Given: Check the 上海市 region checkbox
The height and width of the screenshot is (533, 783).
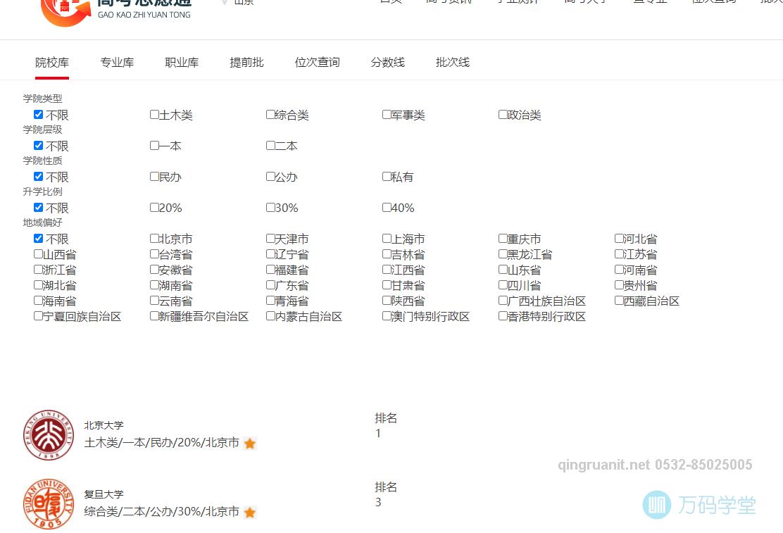Looking at the screenshot, I should click(387, 238).
